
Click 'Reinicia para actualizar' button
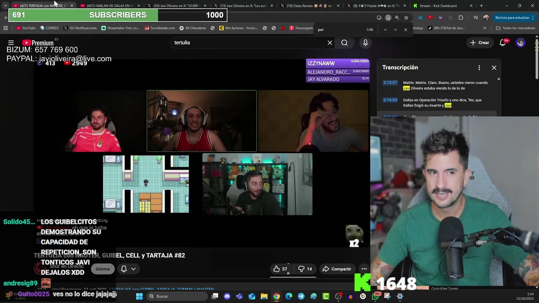[512, 18]
